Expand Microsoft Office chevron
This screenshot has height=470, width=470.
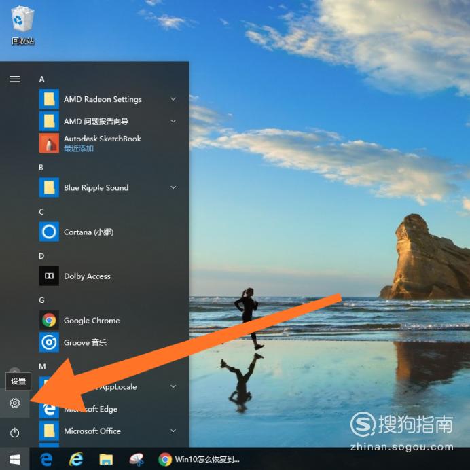173,431
